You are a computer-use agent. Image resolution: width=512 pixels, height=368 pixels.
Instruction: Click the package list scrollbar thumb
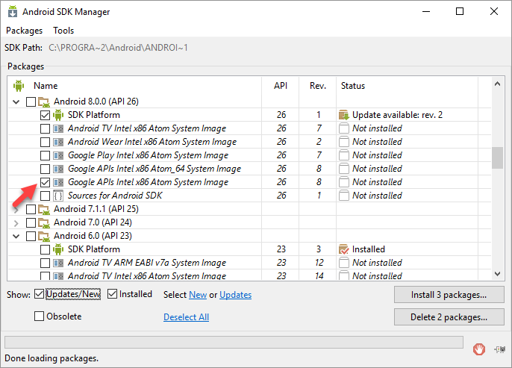[497, 158]
